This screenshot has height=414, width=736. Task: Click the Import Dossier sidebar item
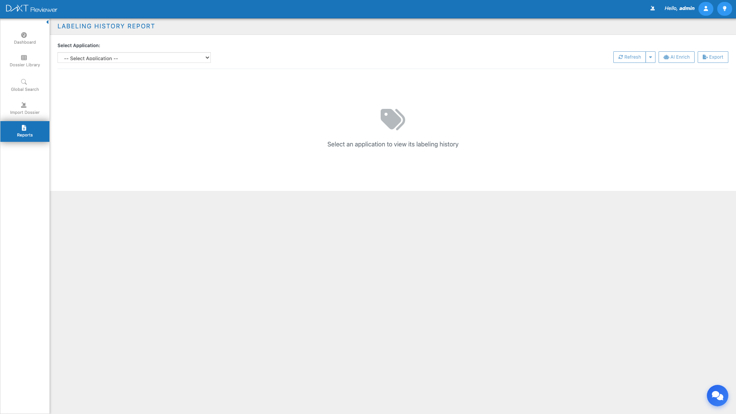pyautogui.click(x=25, y=108)
